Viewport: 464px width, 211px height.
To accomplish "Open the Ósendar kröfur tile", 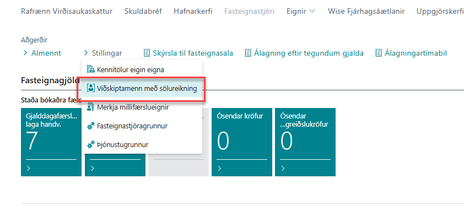I will coord(242,142).
